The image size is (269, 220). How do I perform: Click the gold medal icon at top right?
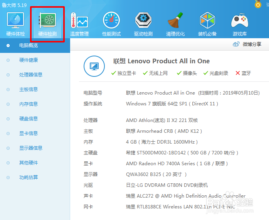pyautogui.click(x=258, y=4)
